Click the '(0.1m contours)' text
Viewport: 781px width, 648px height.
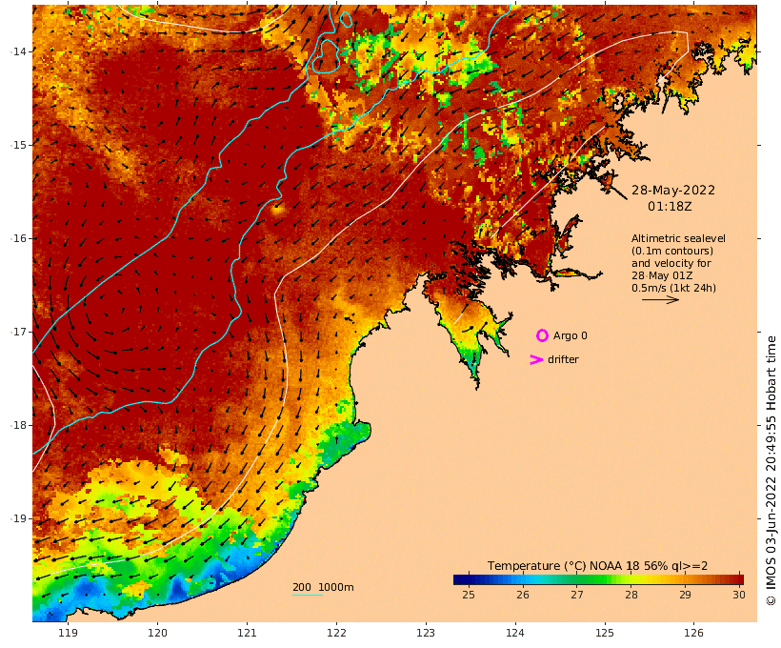point(672,251)
